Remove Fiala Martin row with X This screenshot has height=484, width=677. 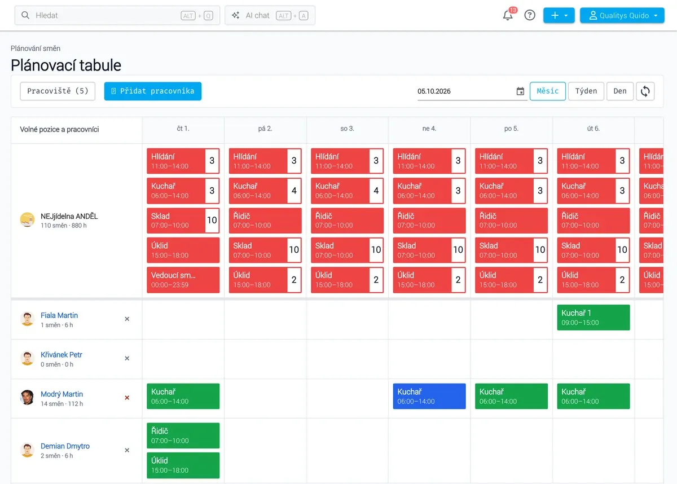pyautogui.click(x=127, y=319)
